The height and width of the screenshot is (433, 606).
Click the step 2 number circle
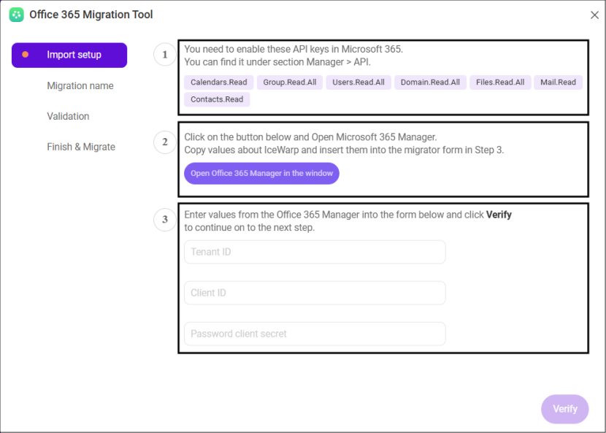tap(165, 142)
